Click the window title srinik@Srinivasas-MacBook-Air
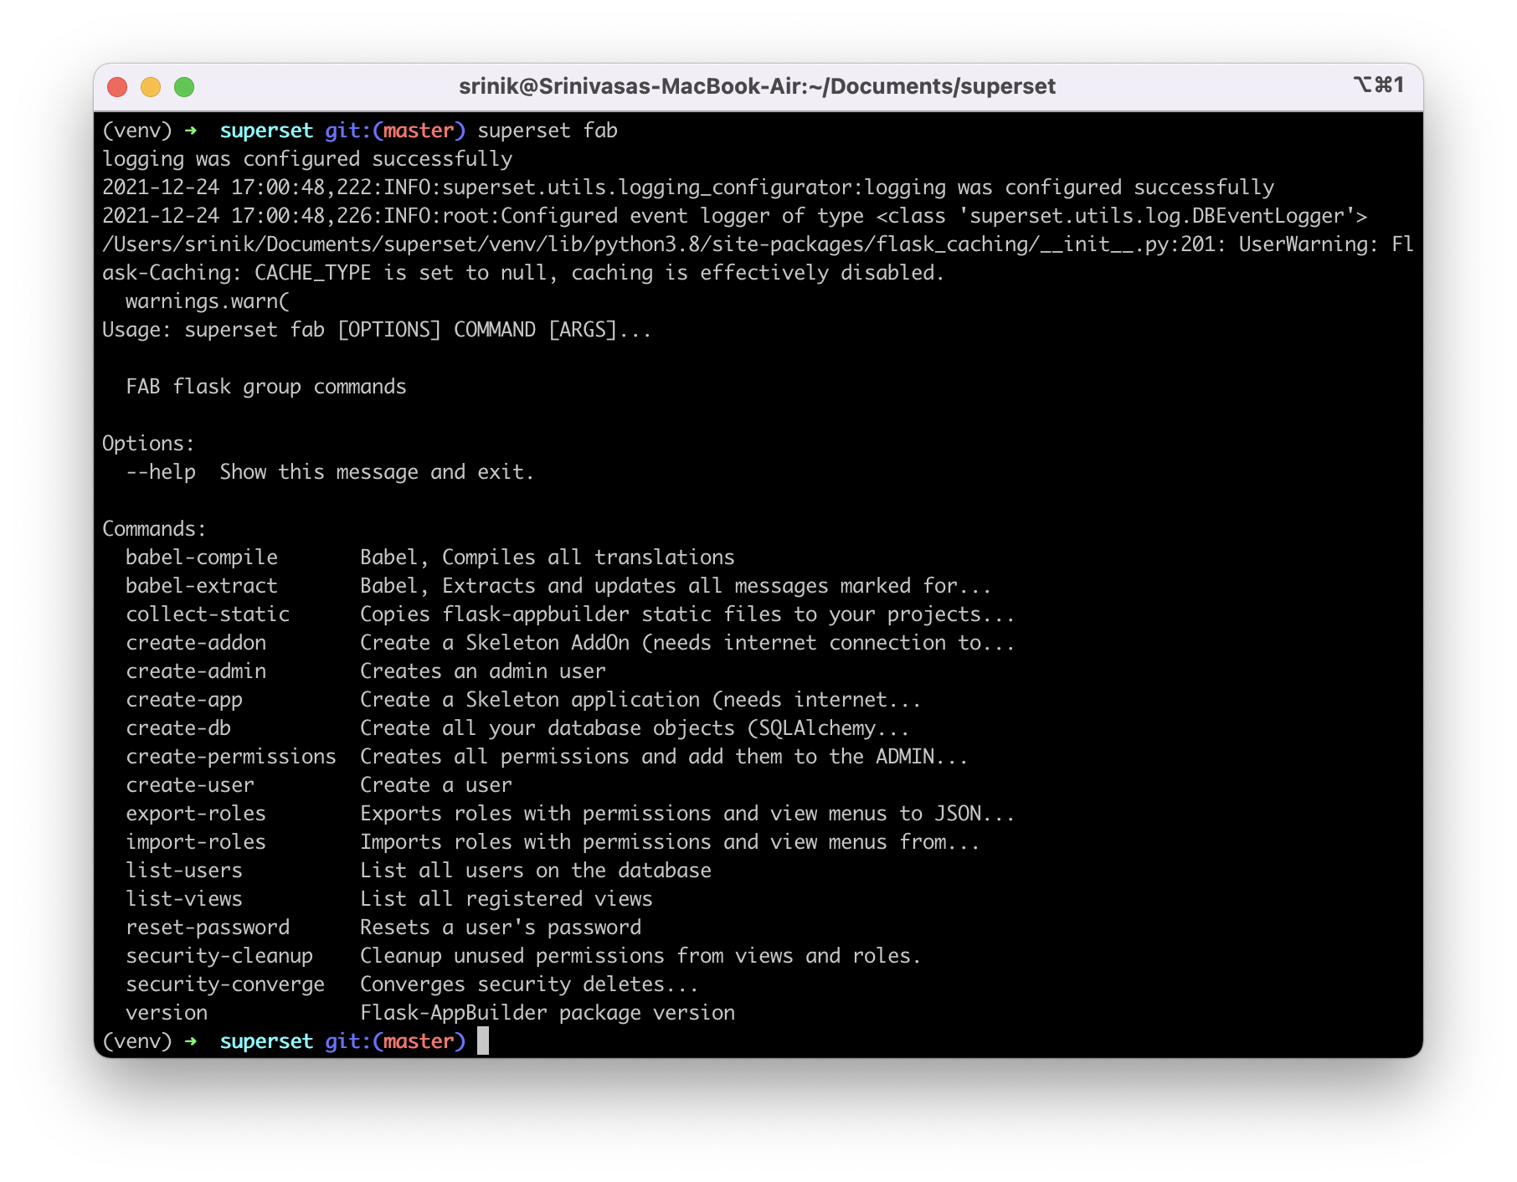Viewport: 1517px width, 1182px height. (757, 86)
